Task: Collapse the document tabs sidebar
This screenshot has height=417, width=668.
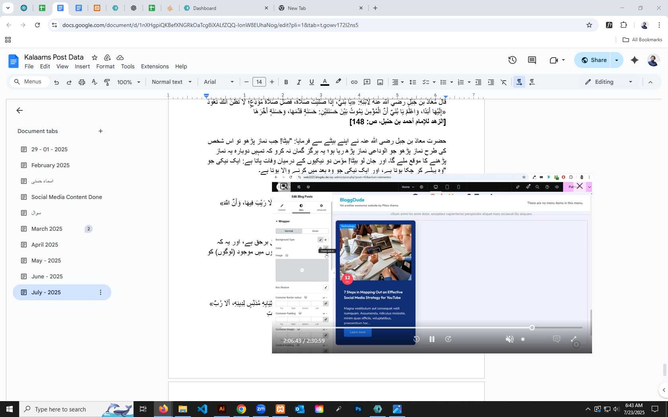Action: [x=19, y=110]
